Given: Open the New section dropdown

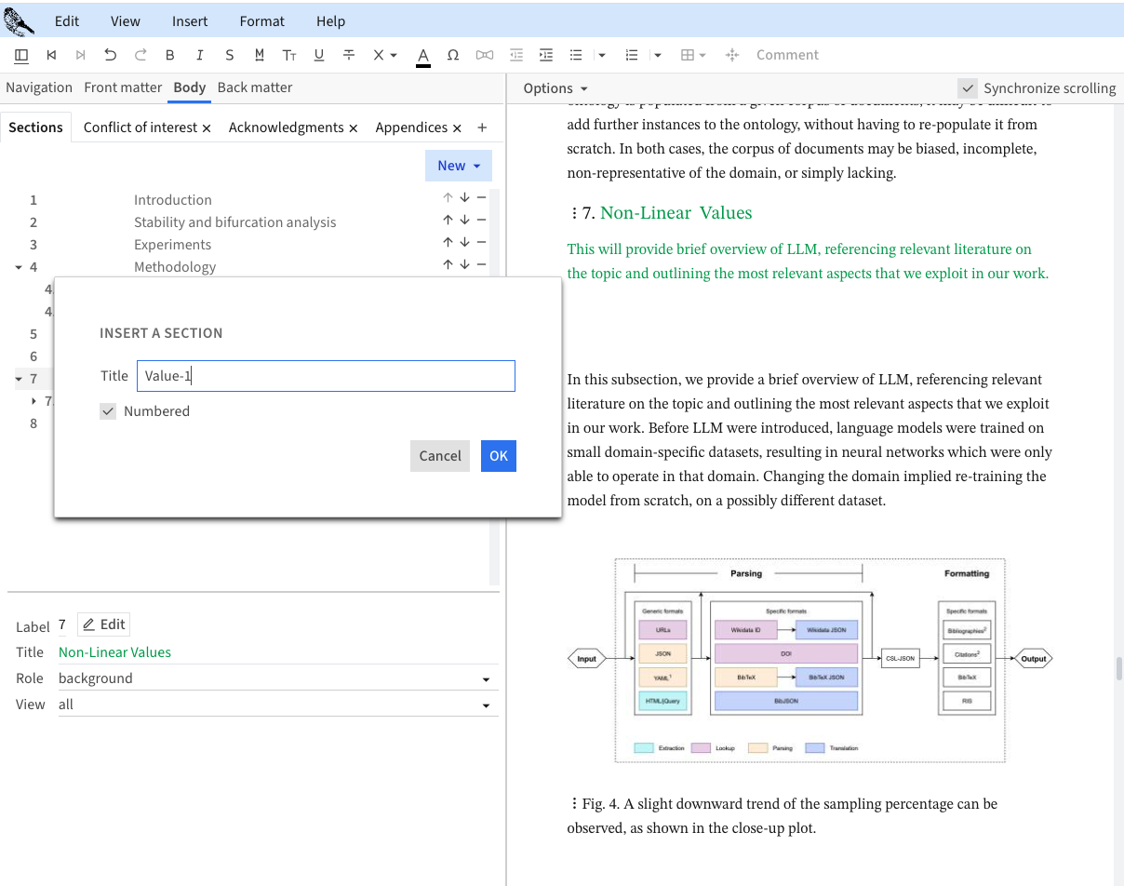Looking at the screenshot, I should pyautogui.click(x=458, y=166).
